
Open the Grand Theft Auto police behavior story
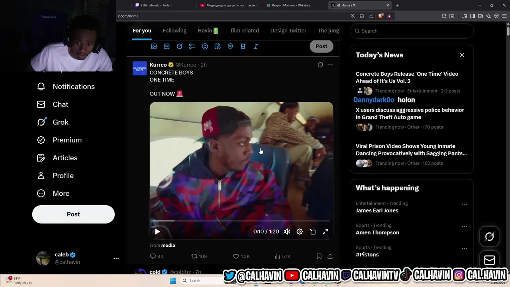pyautogui.click(x=410, y=114)
